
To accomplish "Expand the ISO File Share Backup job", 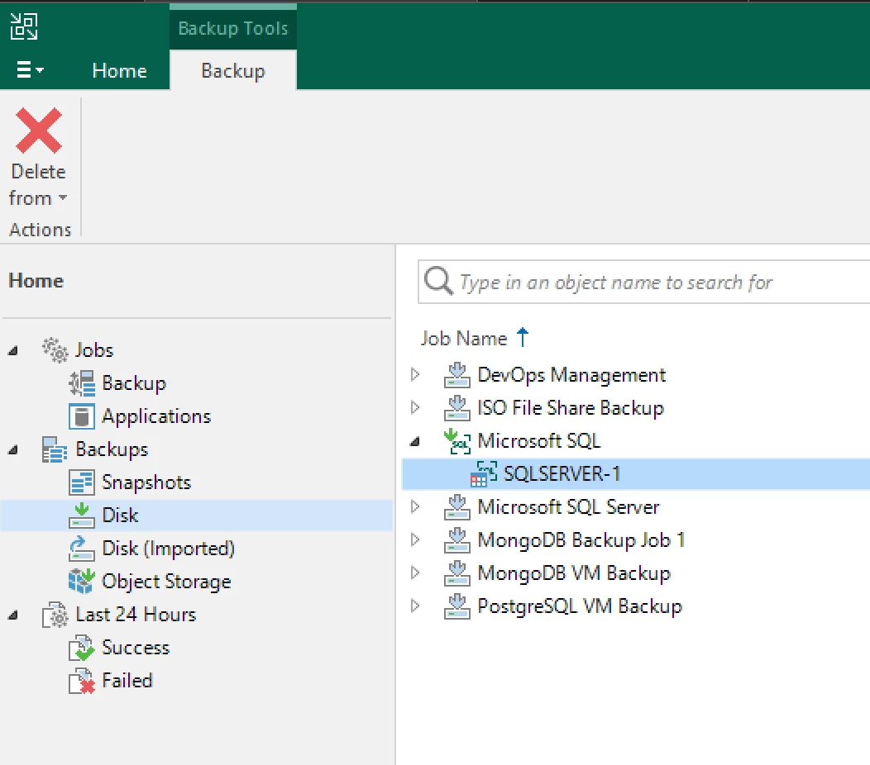I will tap(415, 408).
